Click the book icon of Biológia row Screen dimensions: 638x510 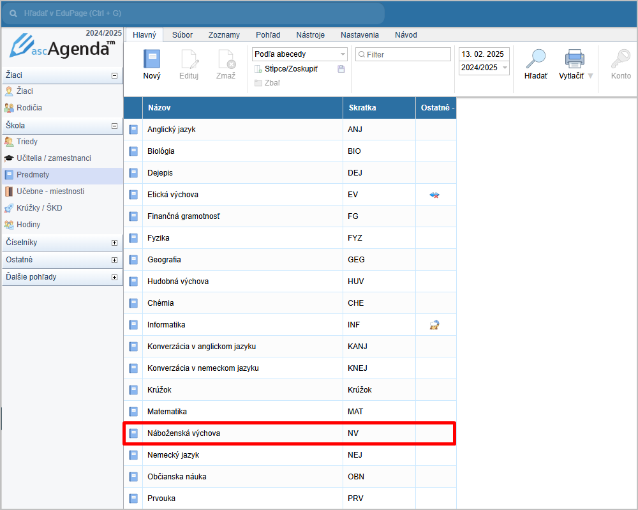coord(133,151)
